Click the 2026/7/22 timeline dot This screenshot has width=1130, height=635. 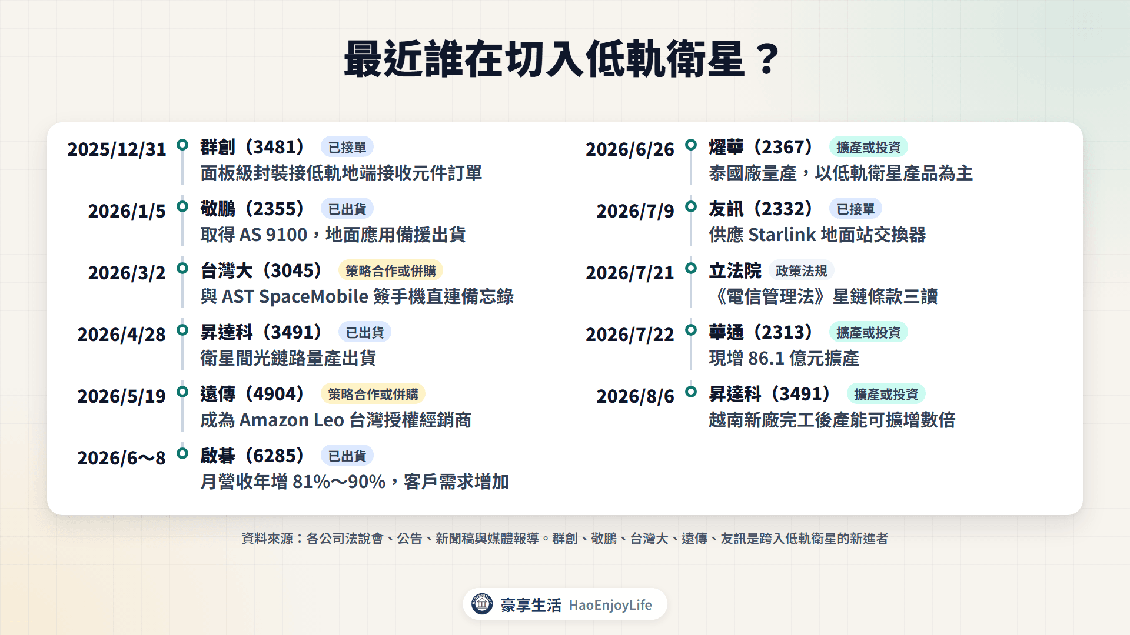691,330
